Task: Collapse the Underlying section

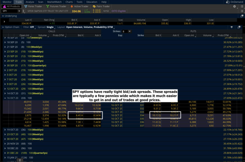Action: point(3,16)
